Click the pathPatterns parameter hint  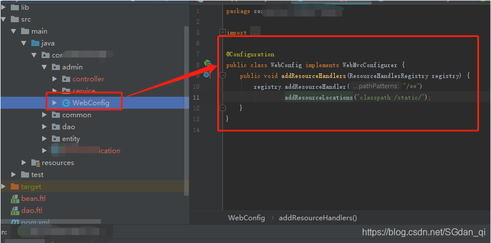(x=376, y=86)
